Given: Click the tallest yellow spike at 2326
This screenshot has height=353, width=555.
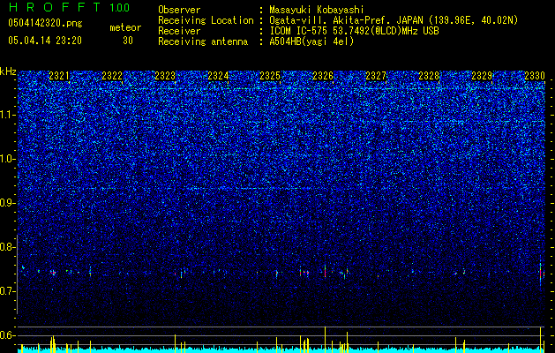Looking at the screenshot, I should (x=325, y=339).
